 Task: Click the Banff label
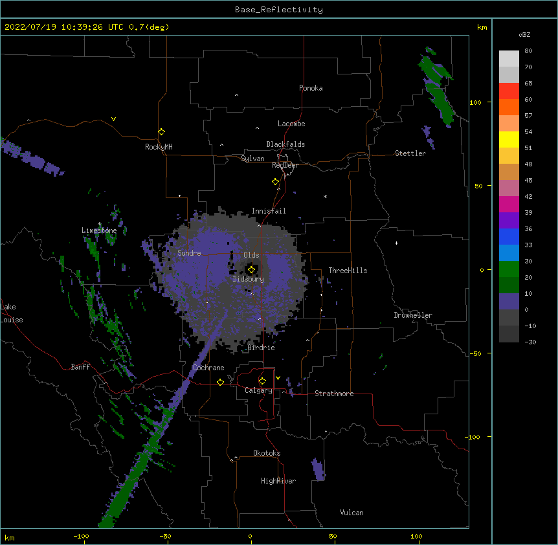tap(80, 367)
